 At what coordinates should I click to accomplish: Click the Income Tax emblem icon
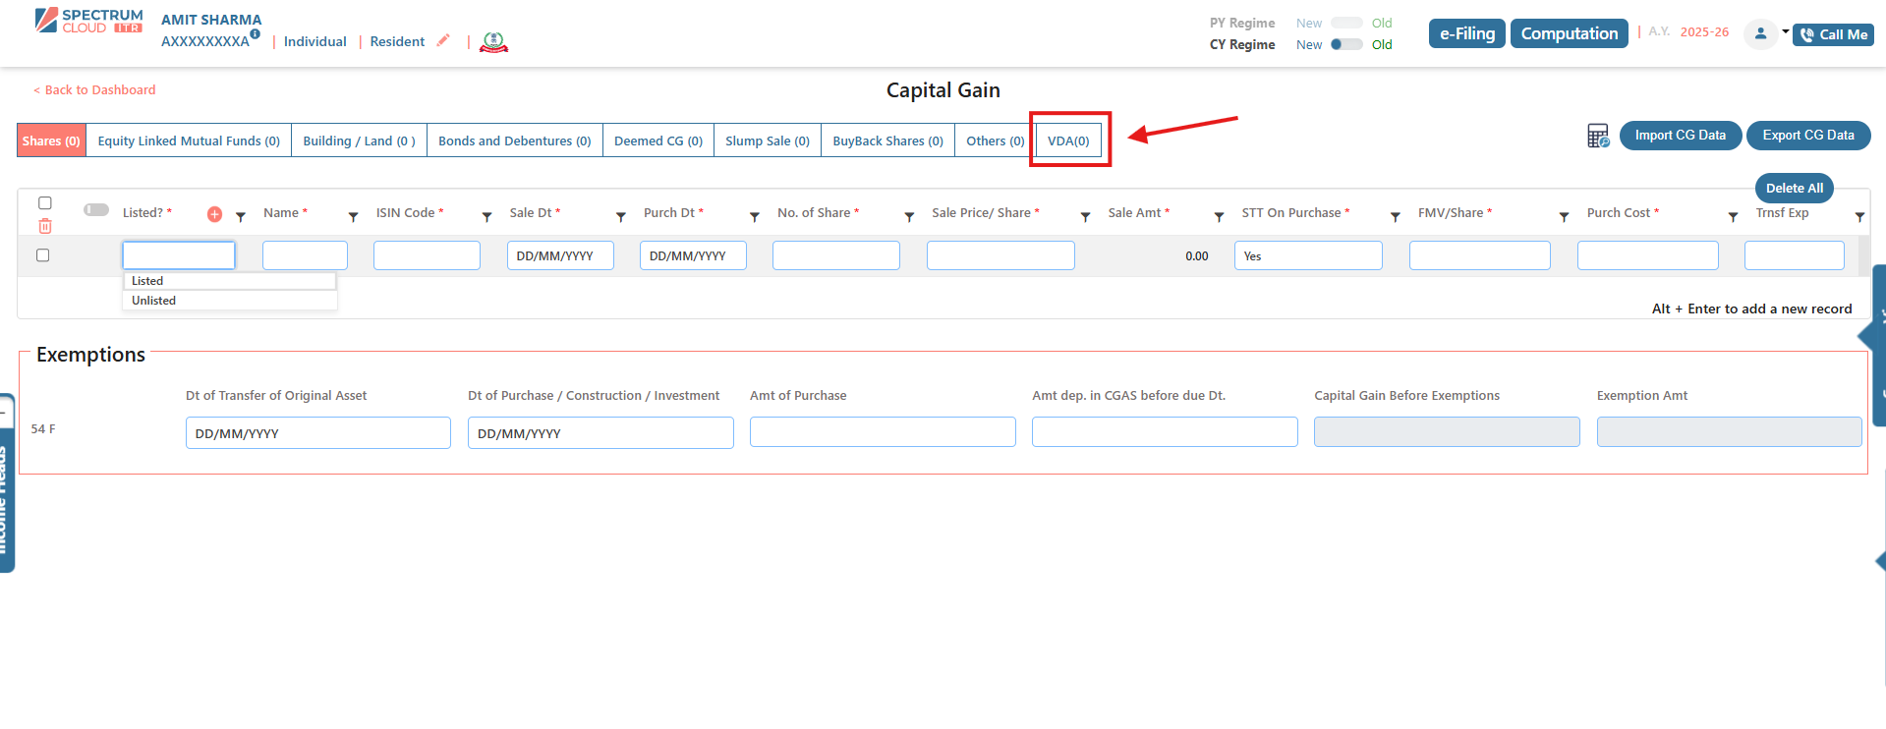pyautogui.click(x=493, y=42)
